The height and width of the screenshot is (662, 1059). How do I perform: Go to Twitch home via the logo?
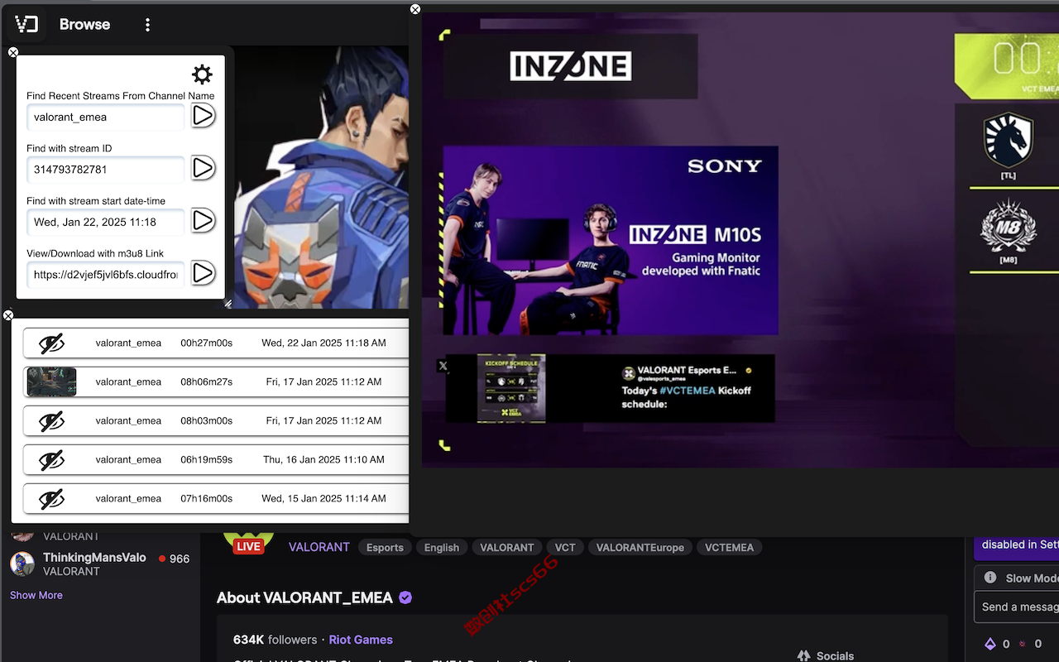pos(26,25)
